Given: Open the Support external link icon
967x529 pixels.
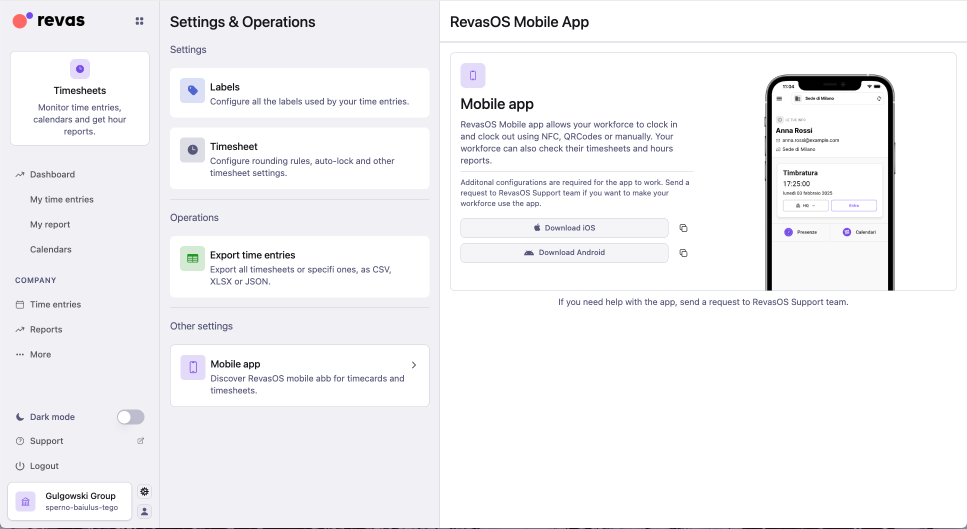Looking at the screenshot, I should pyautogui.click(x=140, y=441).
